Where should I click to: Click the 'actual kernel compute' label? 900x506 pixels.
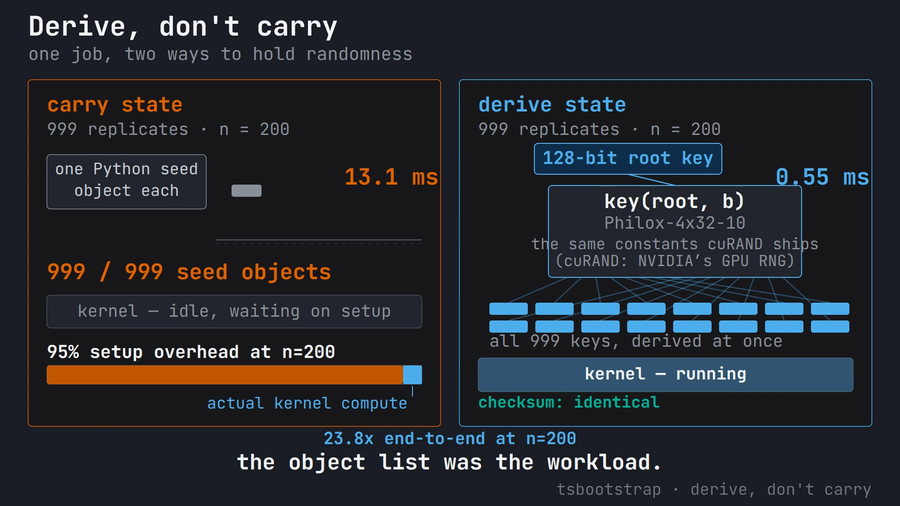pos(307,403)
